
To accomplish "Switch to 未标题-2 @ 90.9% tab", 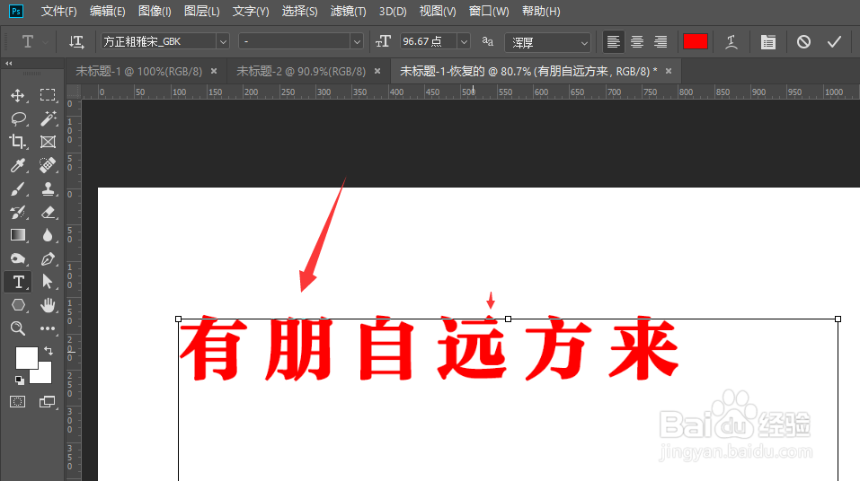I will pyautogui.click(x=300, y=71).
